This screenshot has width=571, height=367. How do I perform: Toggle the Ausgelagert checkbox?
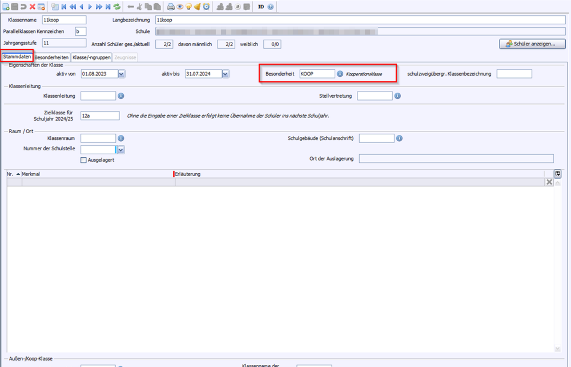[83, 160]
